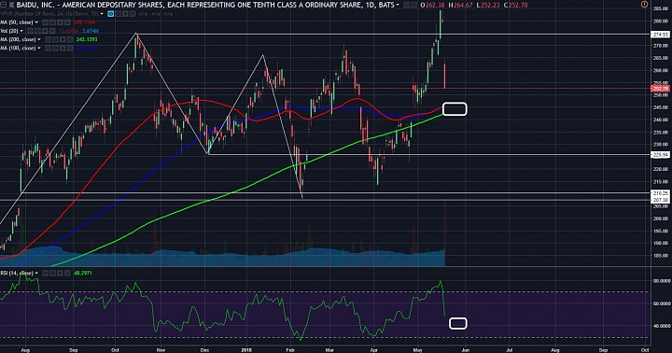Hide the MA (200, close) indicator
The width and height of the screenshot is (672, 353).
[48, 39]
